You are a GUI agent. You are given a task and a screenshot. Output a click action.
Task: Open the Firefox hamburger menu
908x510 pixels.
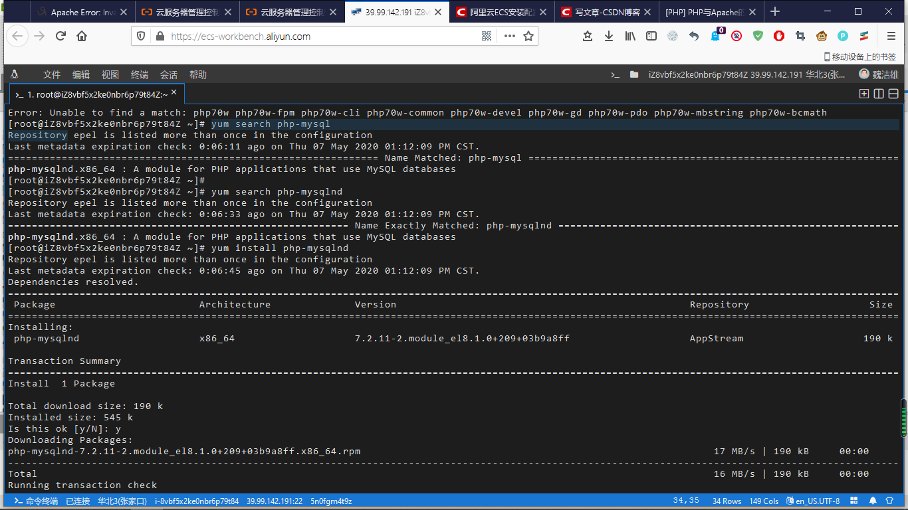891,36
